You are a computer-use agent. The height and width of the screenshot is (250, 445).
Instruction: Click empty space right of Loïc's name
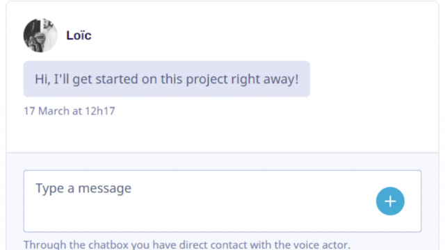pyautogui.click(x=255, y=35)
